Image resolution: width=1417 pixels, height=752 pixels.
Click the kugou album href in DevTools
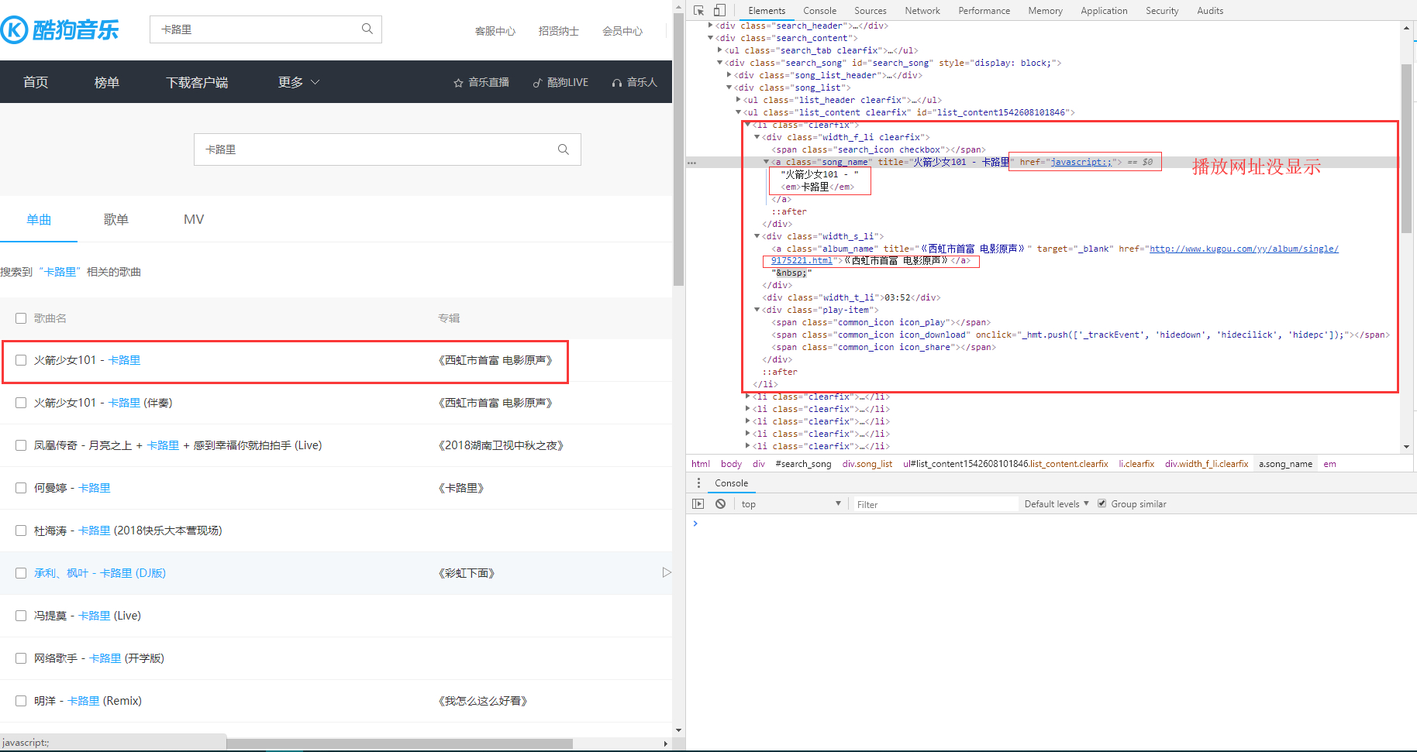(1243, 249)
